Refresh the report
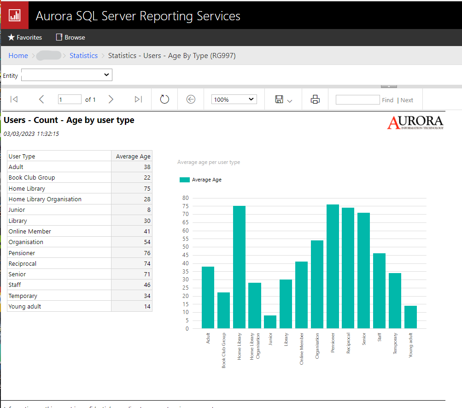This screenshot has width=462, height=408. pyautogui.click(x=164, y=99)
